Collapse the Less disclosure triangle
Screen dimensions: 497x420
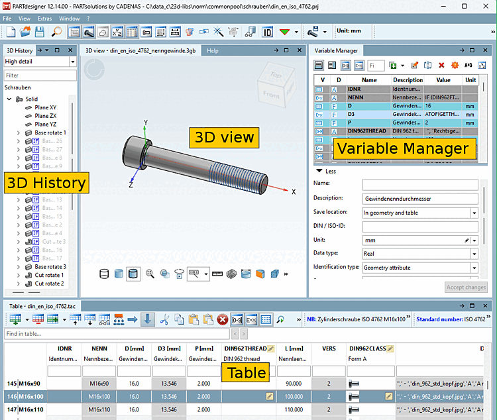[319, 171]
